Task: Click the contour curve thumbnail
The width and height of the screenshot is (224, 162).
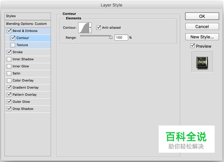Action: click(x=84, y=28)
